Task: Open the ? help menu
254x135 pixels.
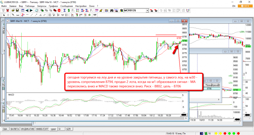Action: click(97, 6)
